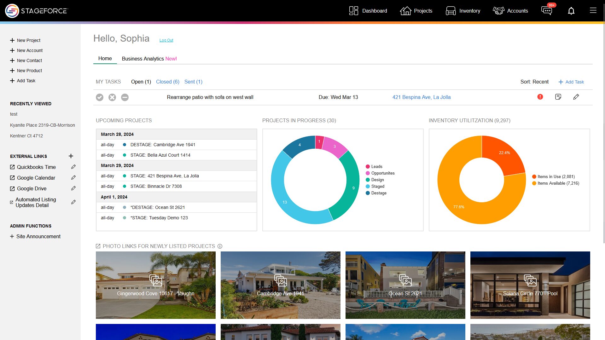Show the Closed (6) tasks
The height and width of the screenshot is (340, 605).
[168, 82]
